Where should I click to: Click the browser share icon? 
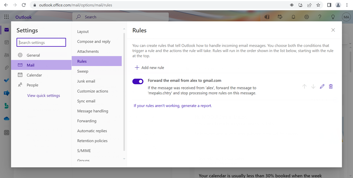(x=309, y=5)
